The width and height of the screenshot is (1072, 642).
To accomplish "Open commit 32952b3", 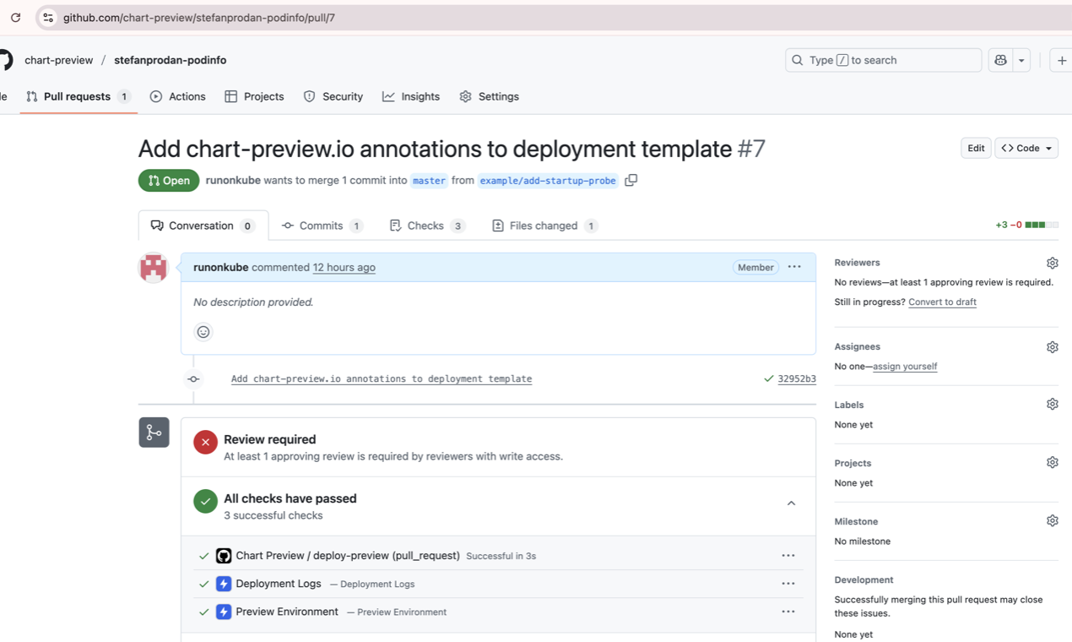I will coord(796,378).
